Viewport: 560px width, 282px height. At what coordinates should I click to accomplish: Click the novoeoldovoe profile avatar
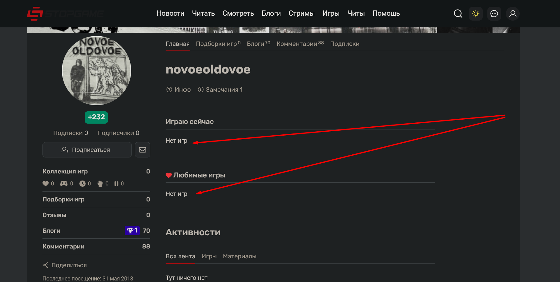point(96,70)
